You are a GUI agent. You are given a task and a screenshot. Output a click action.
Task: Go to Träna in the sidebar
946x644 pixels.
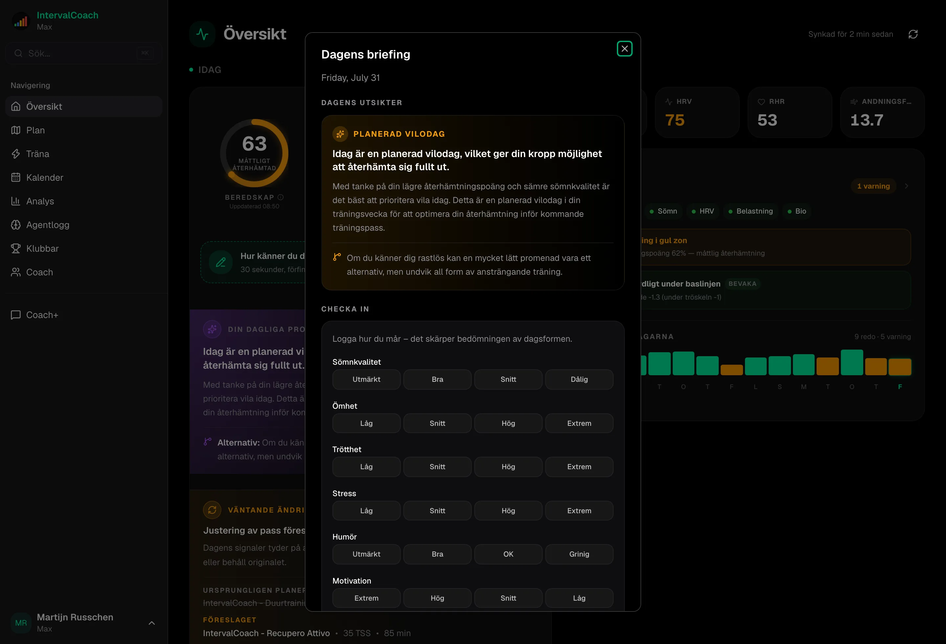click(84, 153)
